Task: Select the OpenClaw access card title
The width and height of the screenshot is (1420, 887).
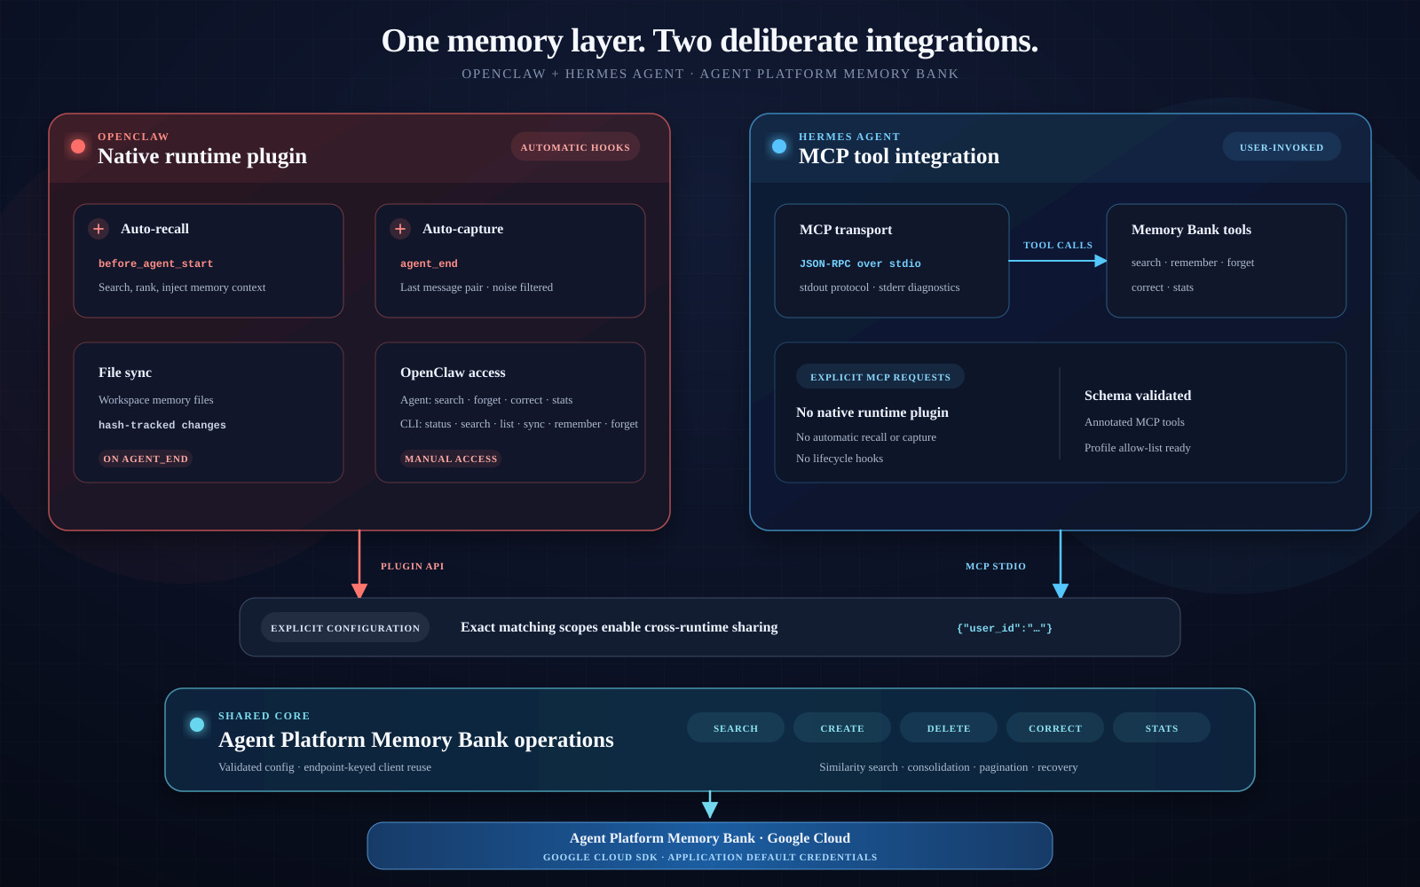Action: (x=453, y=373)
